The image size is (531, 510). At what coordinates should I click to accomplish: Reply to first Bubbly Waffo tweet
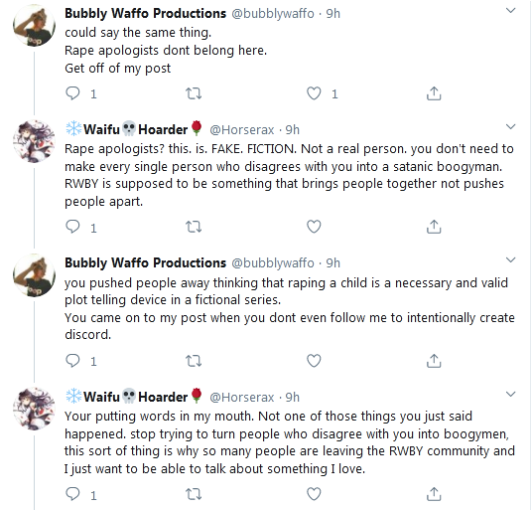tap(72, 93)
